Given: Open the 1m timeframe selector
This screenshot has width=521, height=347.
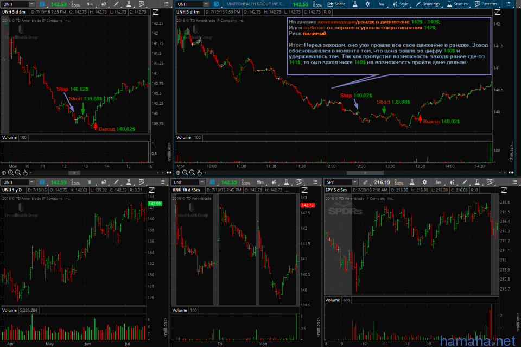Looking at the screenshot, I should pyautogui.click(x=382, y=4).
